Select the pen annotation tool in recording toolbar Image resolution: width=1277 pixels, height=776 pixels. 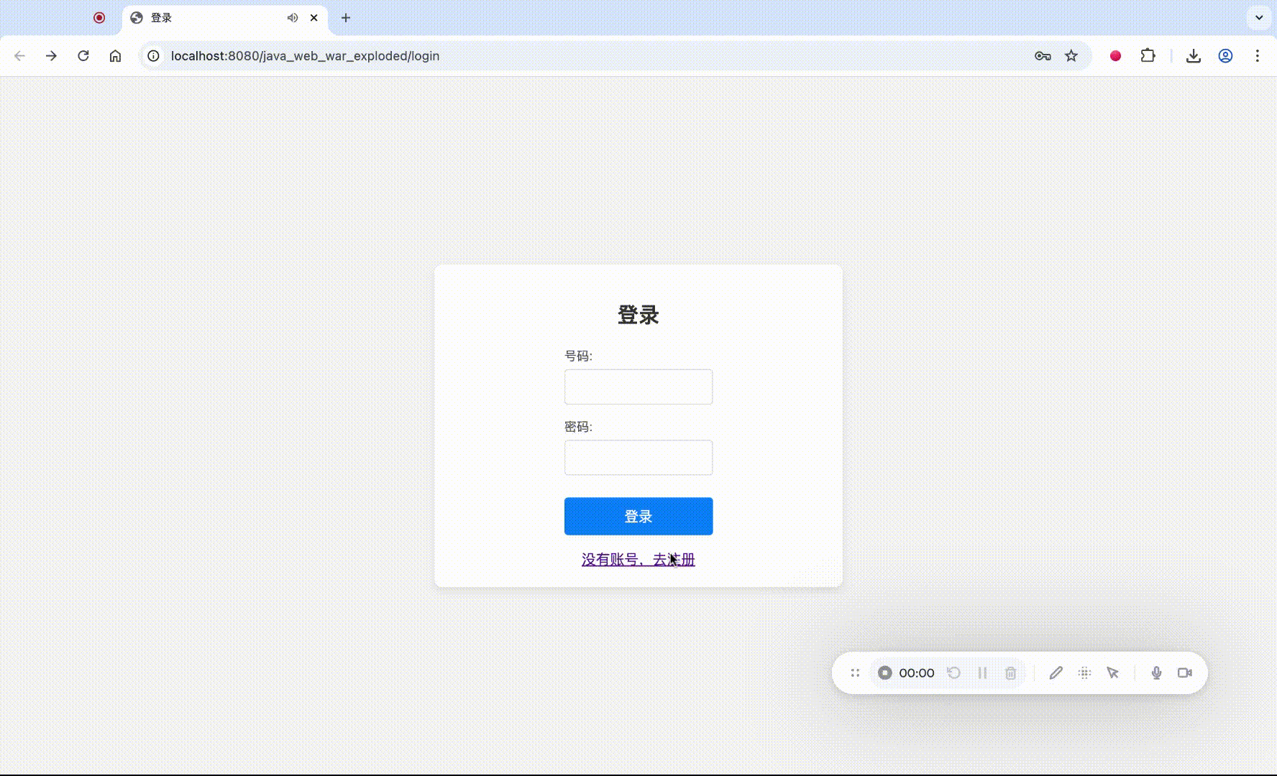pos(1056,673)
